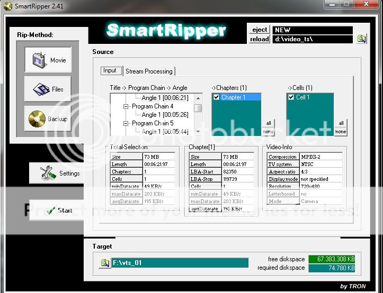The height and width of the screenshot is (293, 383).
Task: Click Compression value MPEG-2
Action: point(311,157)
